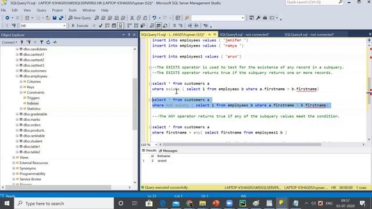
Task: Open Microsoft Store from taskbar
Action: 149,203
